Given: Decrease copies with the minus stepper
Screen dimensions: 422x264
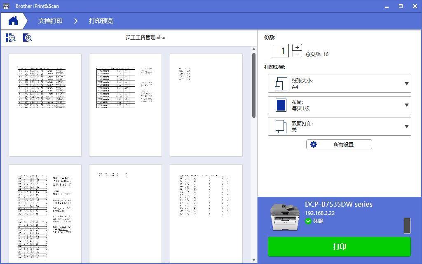Looking at the screenshot, I should (x=296, y=54).
